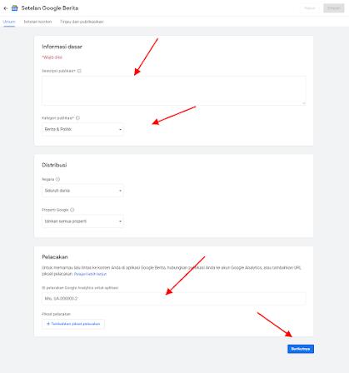Click plus icon on Tambahkan piksel pelacakan
The width and height of the screenshot is (349, 373).
(x=48, y=324)
